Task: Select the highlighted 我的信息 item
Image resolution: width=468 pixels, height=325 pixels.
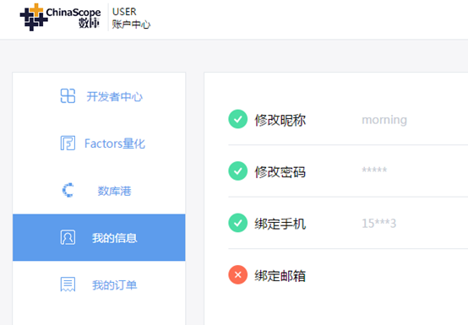Action: click(99, 237)
